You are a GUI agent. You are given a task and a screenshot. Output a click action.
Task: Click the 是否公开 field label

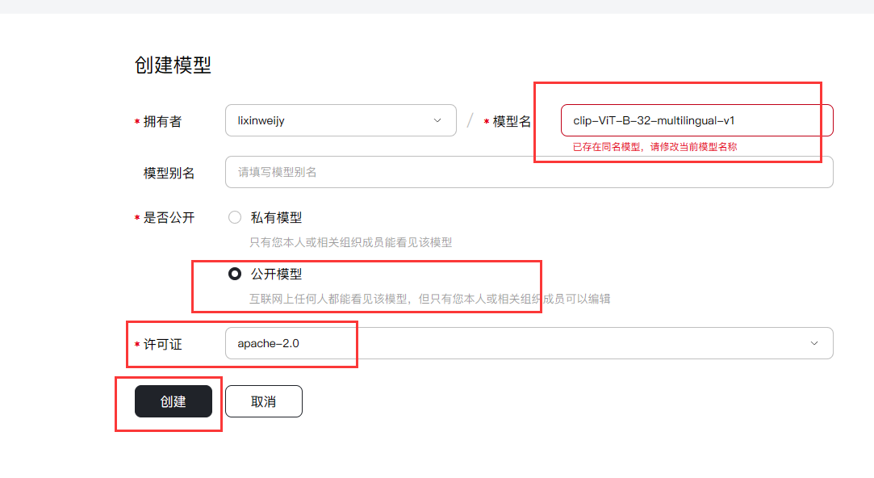click(x=169, y=217)
